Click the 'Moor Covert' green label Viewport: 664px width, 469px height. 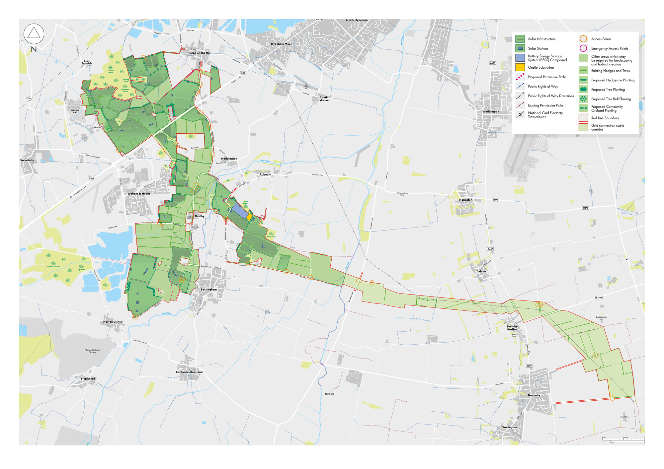click(246, 202)
